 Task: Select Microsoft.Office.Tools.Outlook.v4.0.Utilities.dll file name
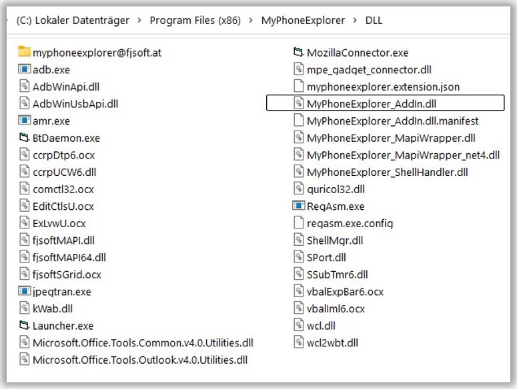point(140,360)
